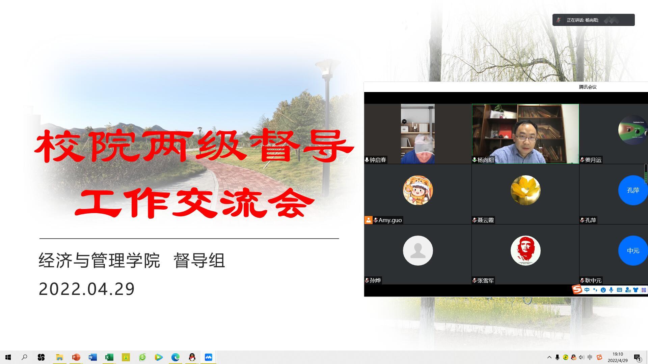Click the Sogou S logo on the input bar
This screenshot has width=648, height=364.
577,290
